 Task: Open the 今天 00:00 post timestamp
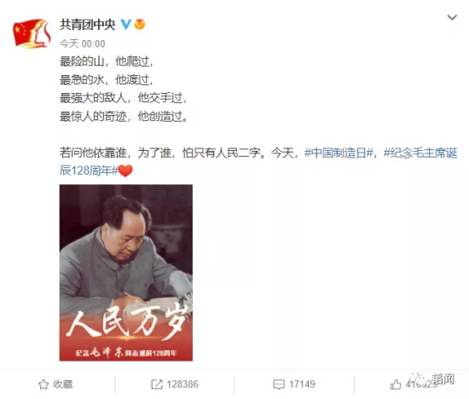[82, 44]
